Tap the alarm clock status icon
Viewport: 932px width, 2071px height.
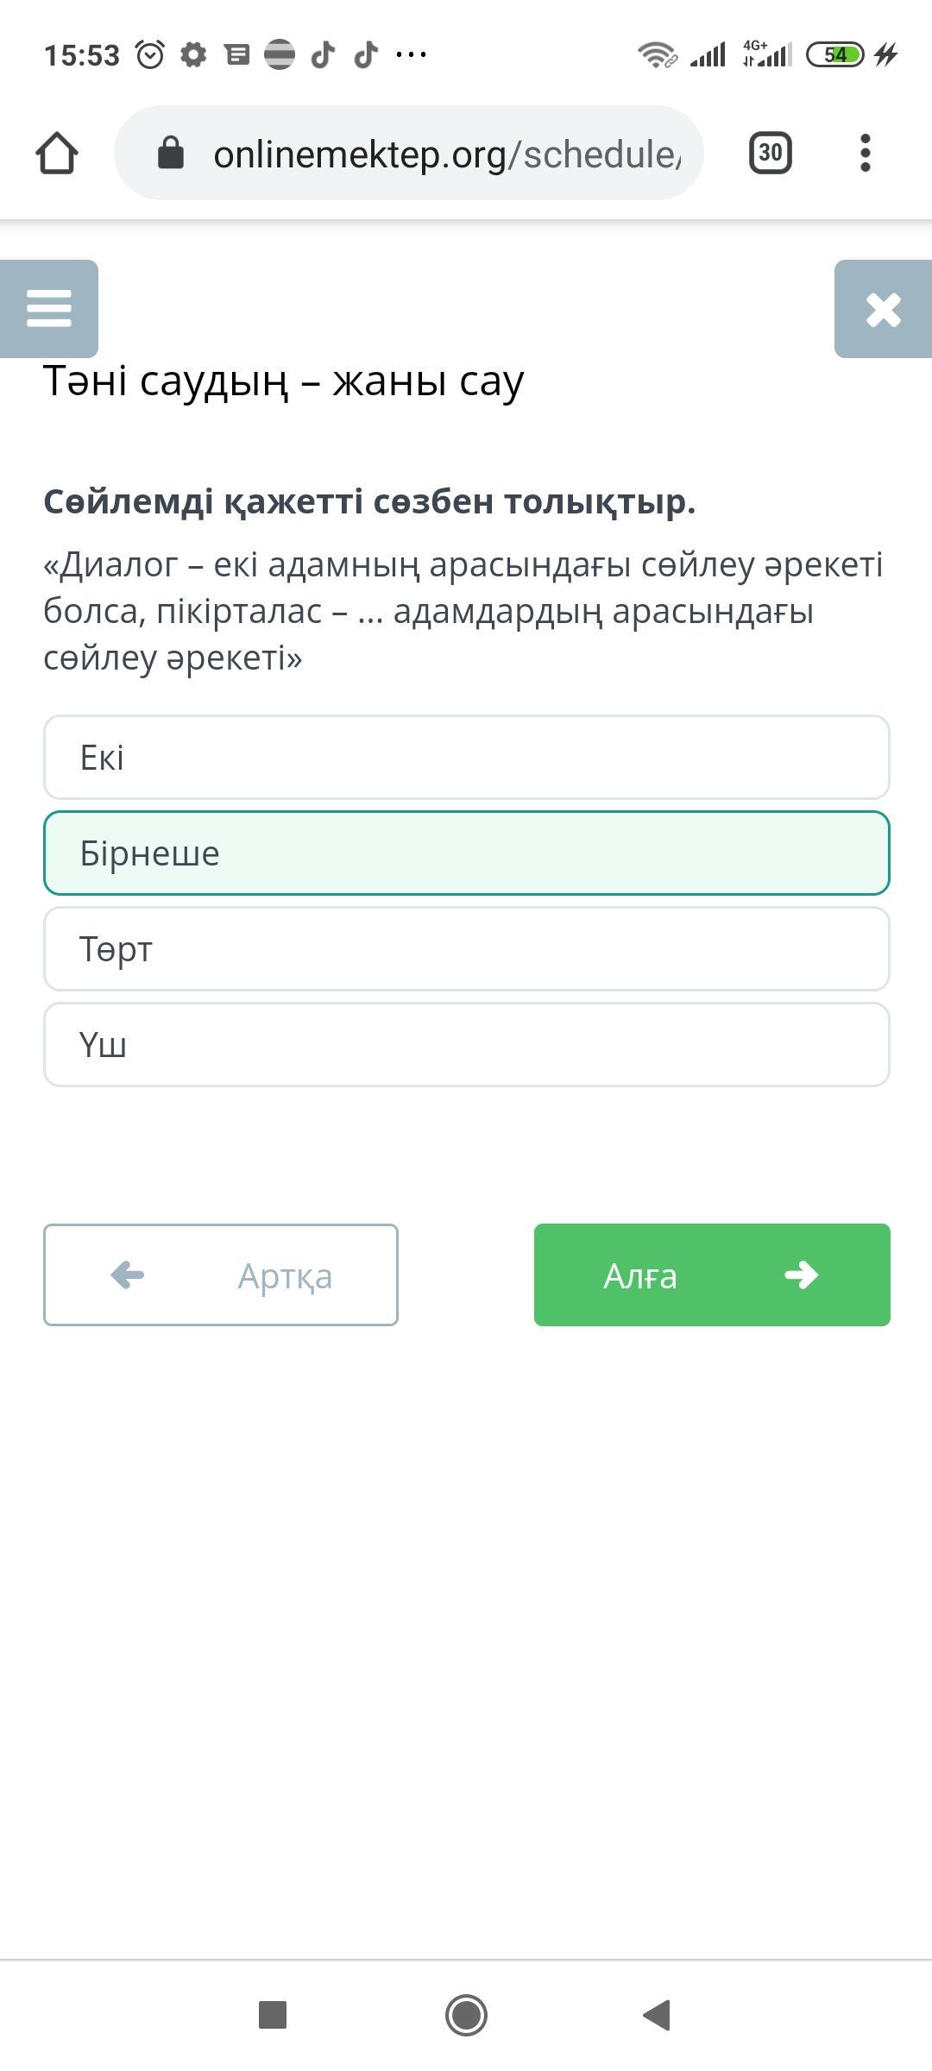pos(150,55)
